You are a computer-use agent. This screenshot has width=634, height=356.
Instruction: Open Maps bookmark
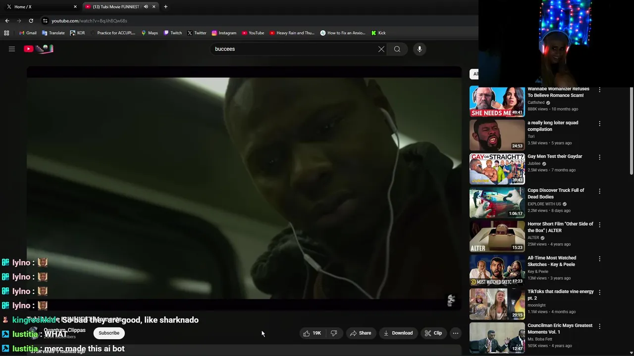point(150,33)
